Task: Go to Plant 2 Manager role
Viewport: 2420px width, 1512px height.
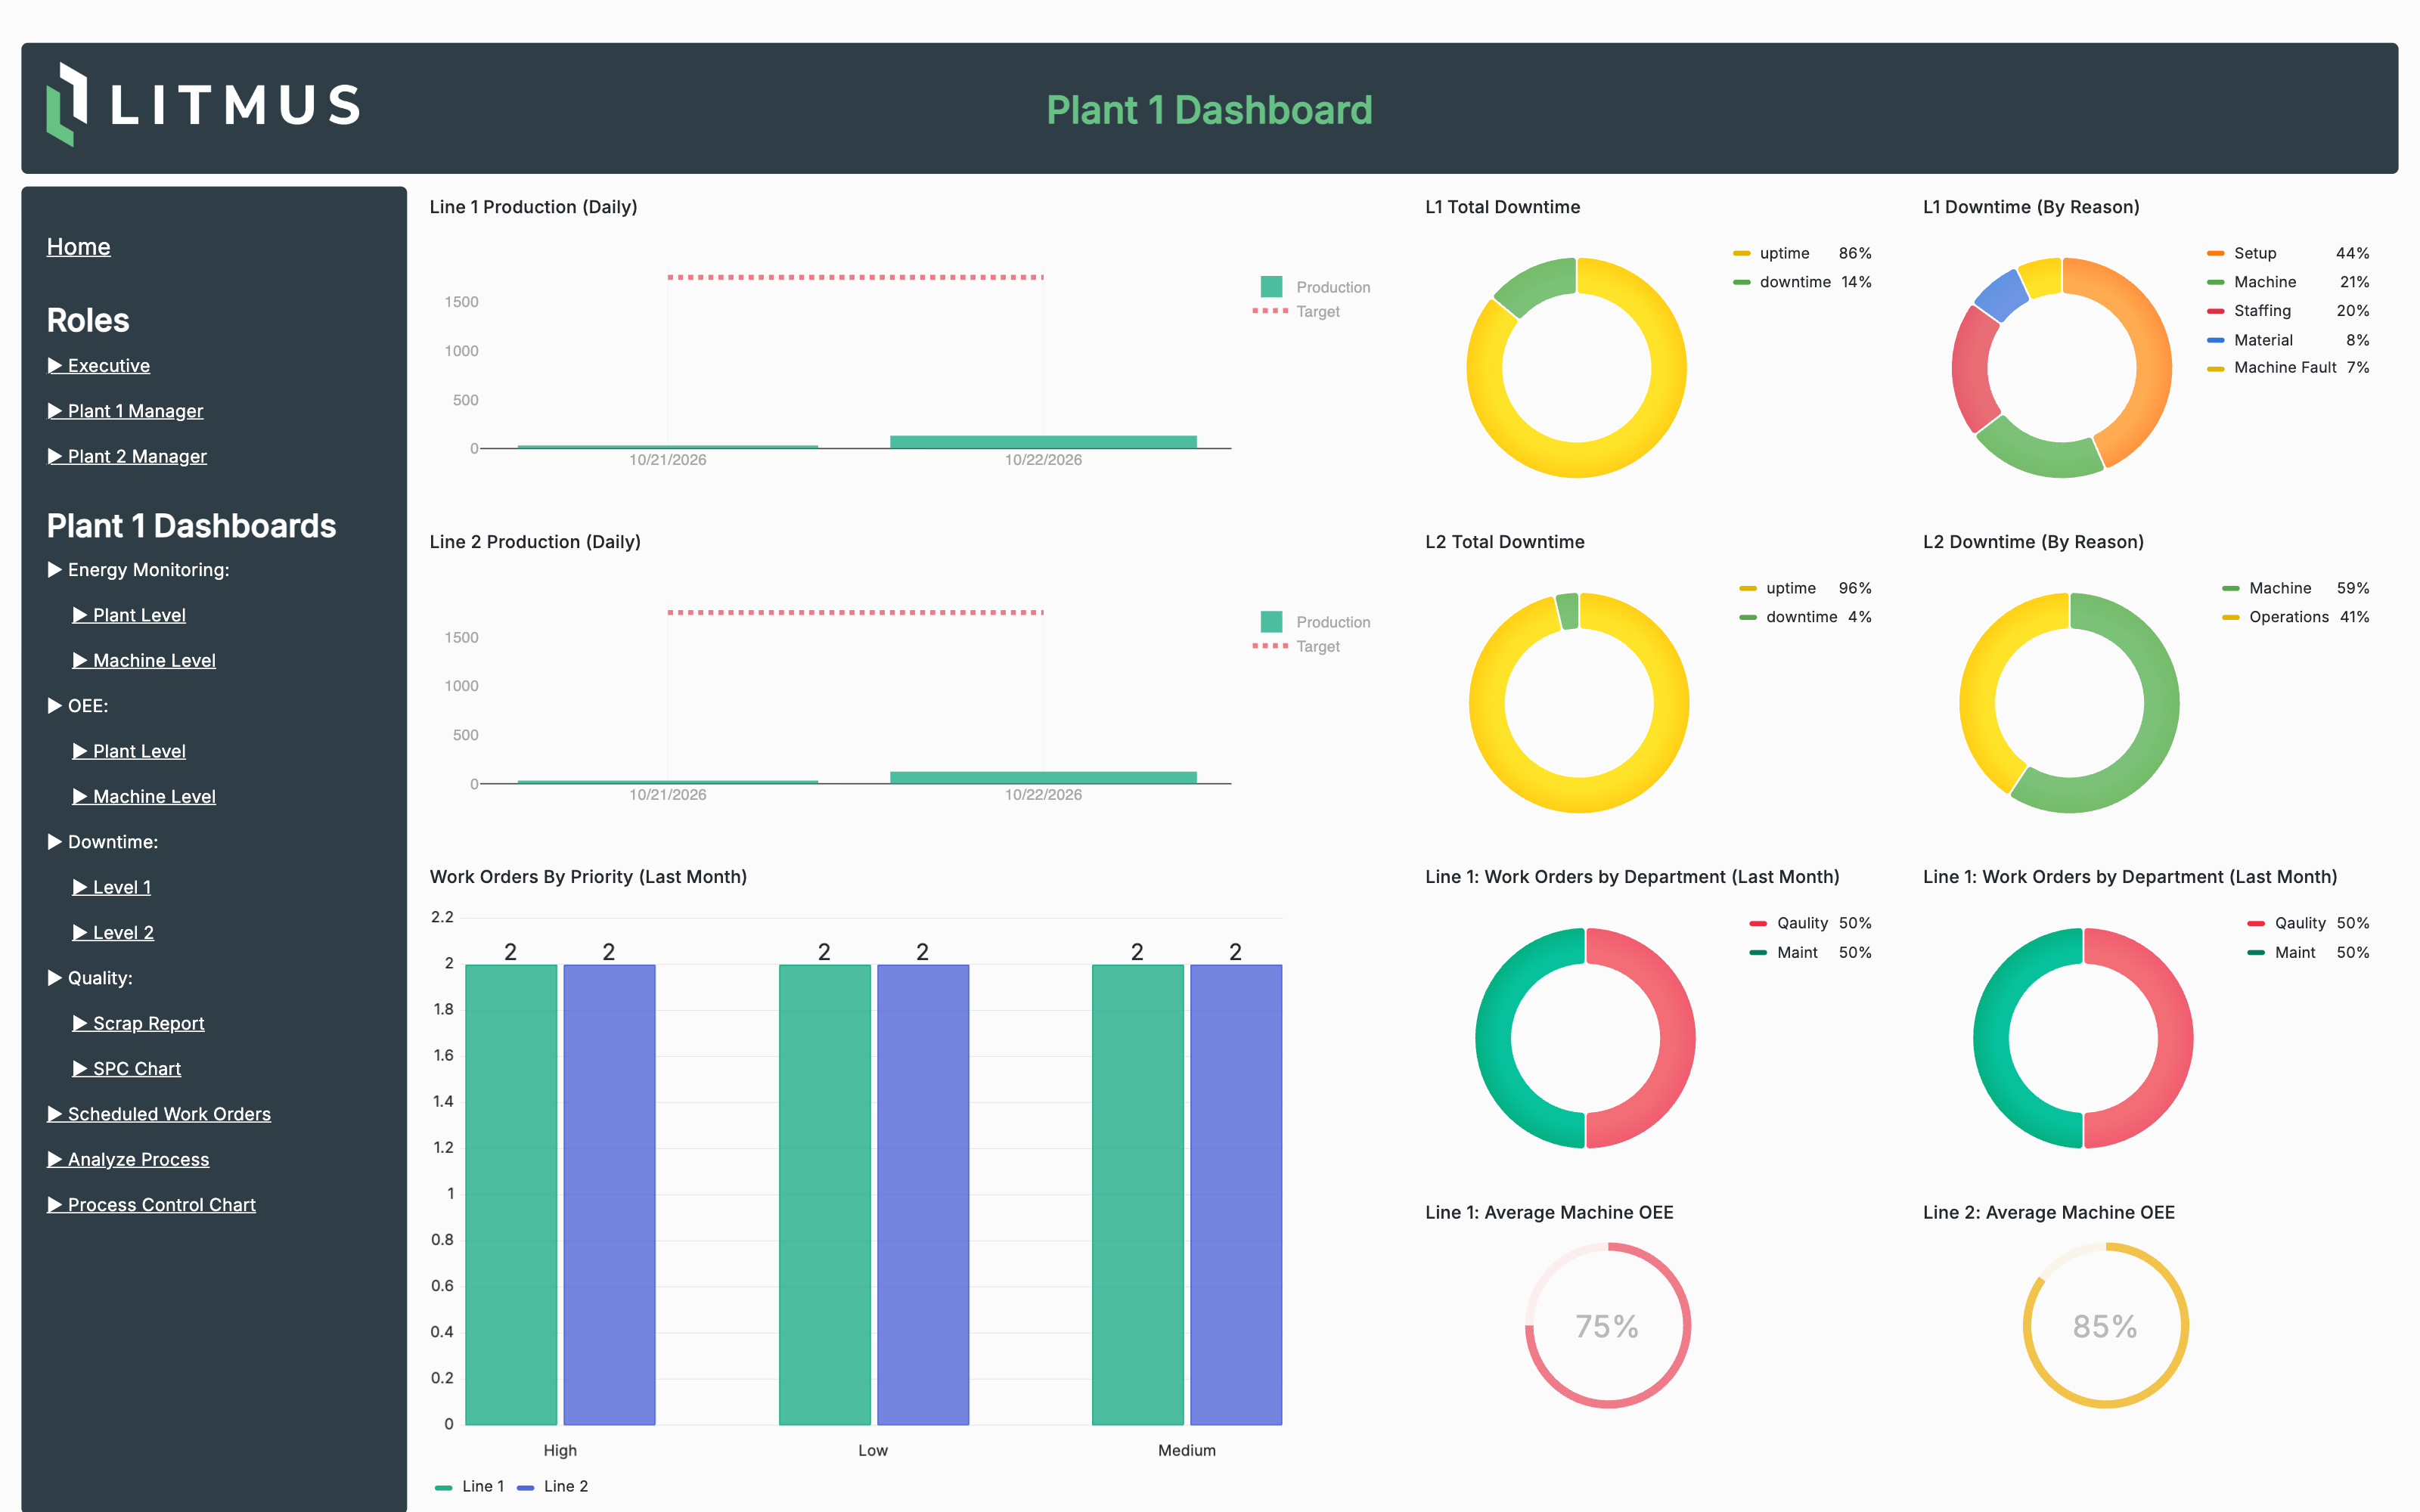Action: click(x=127, y=456)
